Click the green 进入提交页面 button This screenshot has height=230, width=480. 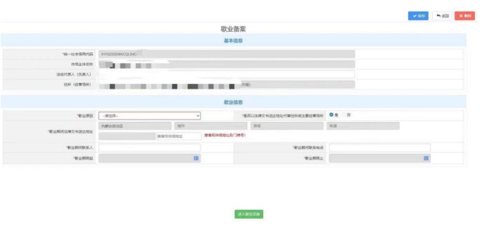pyautogui.click(x=249, y=214)
